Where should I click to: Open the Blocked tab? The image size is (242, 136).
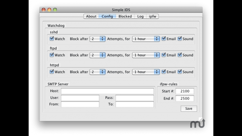click(125, 16)
